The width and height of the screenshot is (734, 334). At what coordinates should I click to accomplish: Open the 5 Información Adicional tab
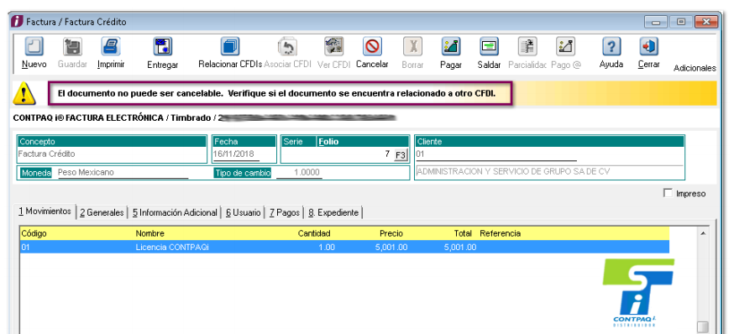[175, 213]
